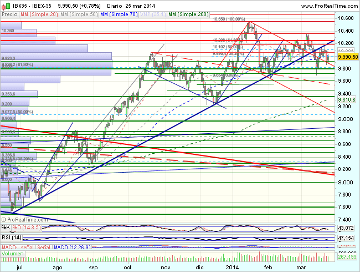Click the 2014 marker on time axis
The image size is (360, 272).
click(x=233, y=267)
